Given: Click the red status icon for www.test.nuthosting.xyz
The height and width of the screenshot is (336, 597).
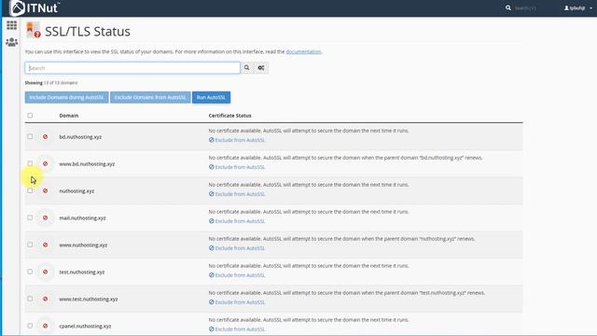Looking at the screenshot, I should pos(46,299).
